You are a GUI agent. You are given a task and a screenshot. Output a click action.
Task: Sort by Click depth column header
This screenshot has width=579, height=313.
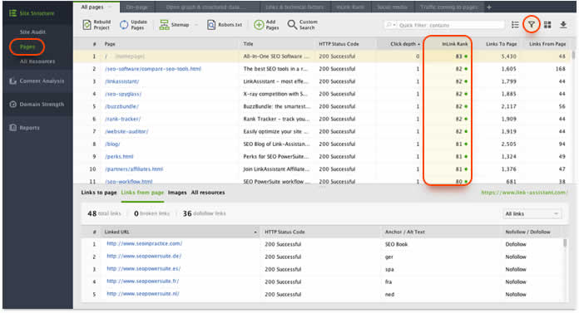404,44
